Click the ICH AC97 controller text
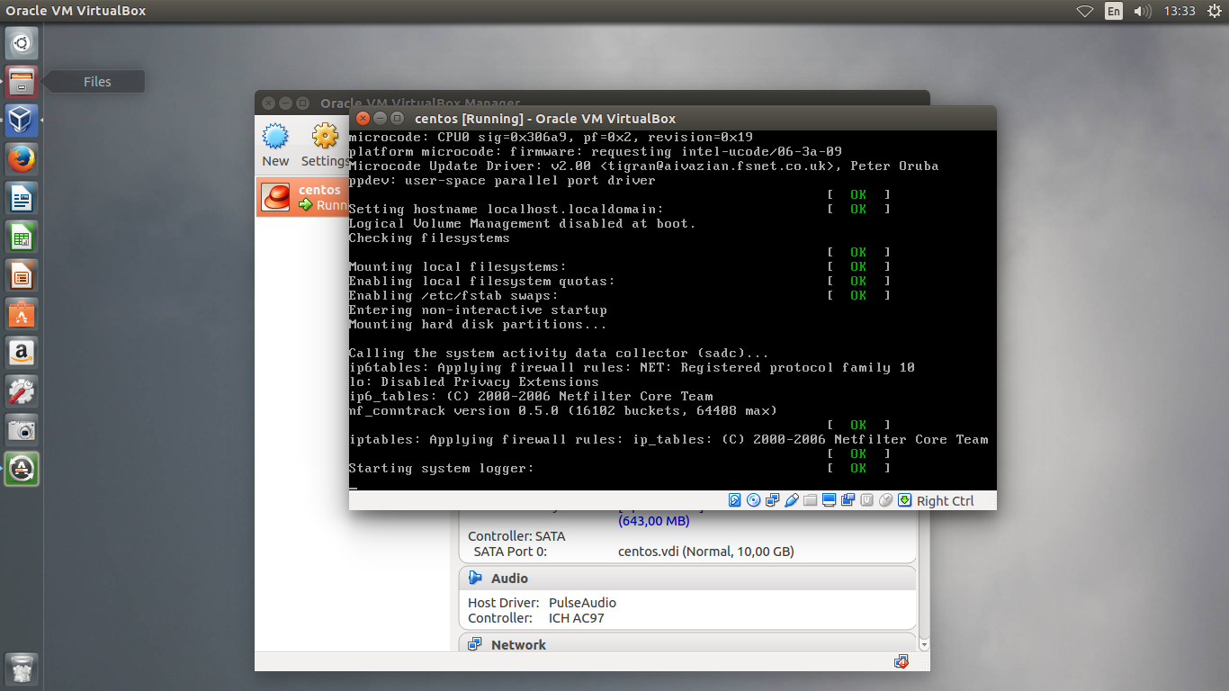The image size is (1229, 691). pyautogui.click(x=577, y=618)
